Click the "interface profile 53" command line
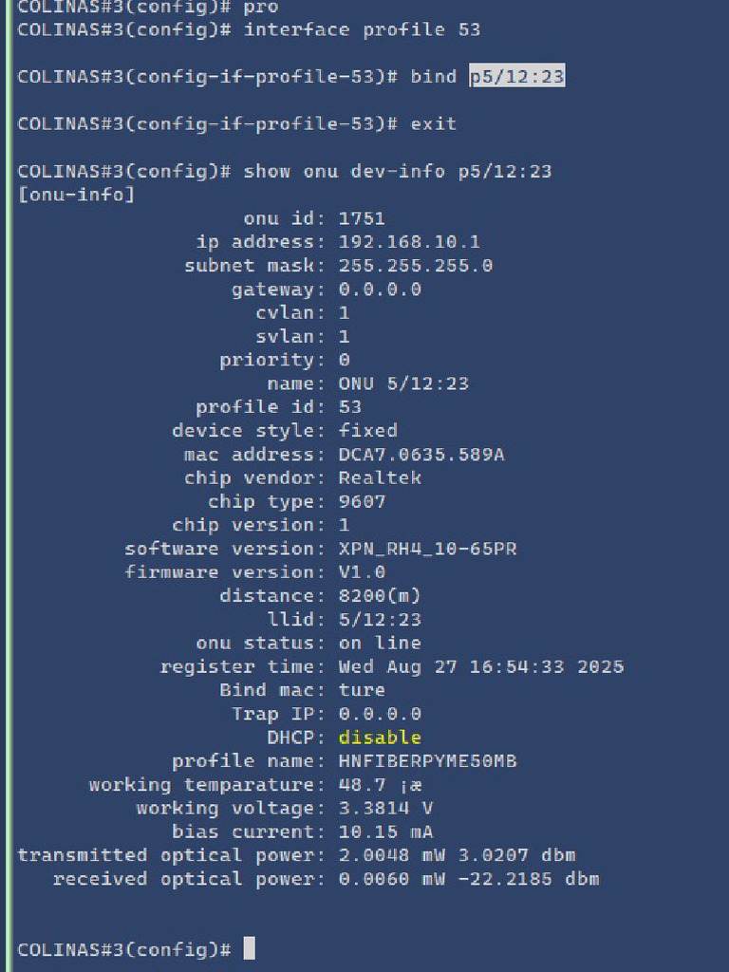The height and width of the screenshot is (972, 729). [x=362, y=29]
